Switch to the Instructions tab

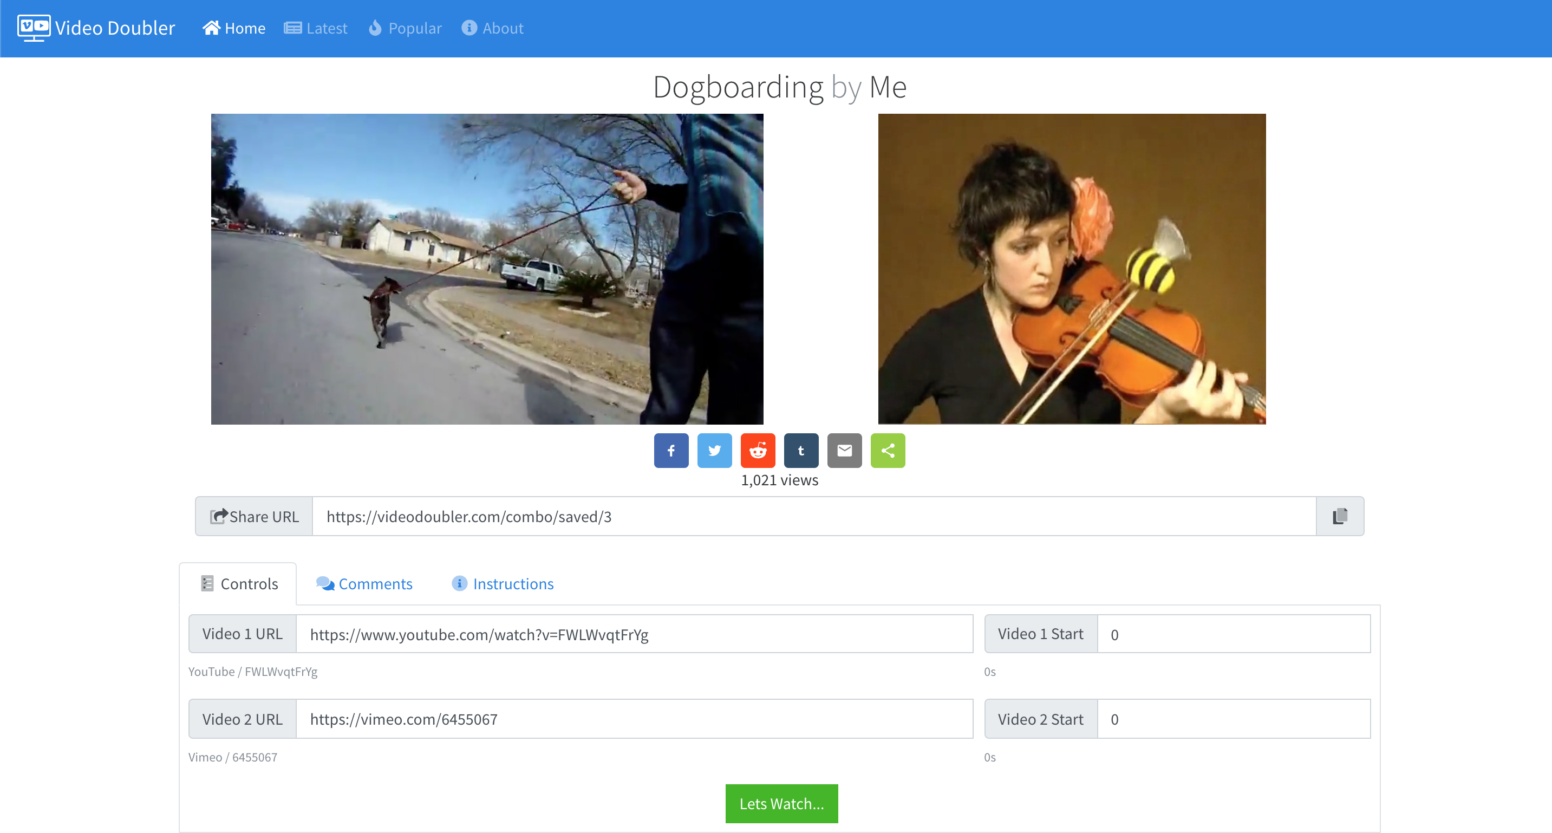(503, 583)
